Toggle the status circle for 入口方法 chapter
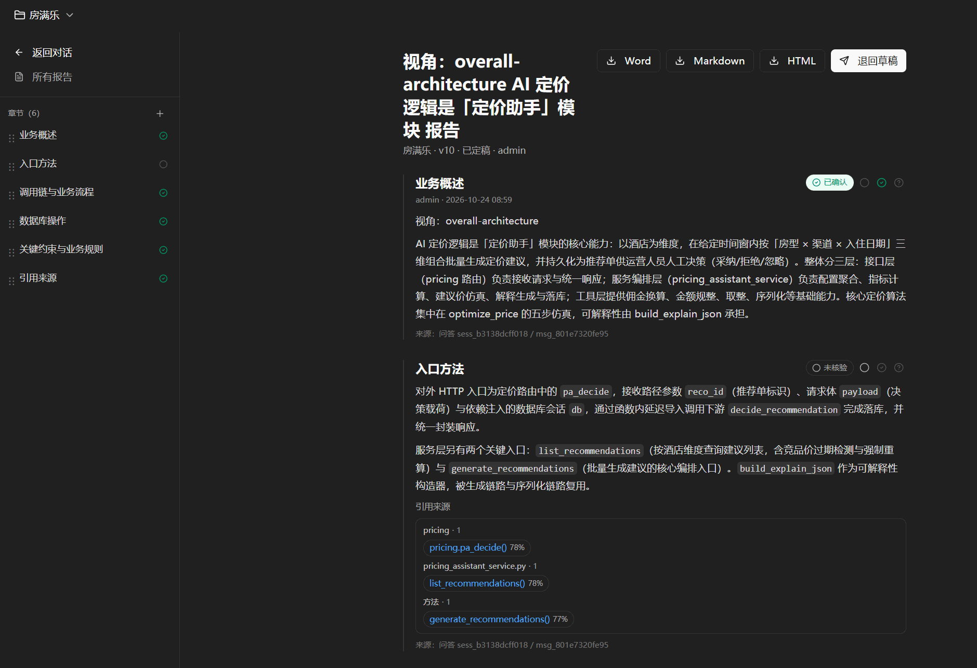This screenshot has width=977, height=668. pos(163,164)
